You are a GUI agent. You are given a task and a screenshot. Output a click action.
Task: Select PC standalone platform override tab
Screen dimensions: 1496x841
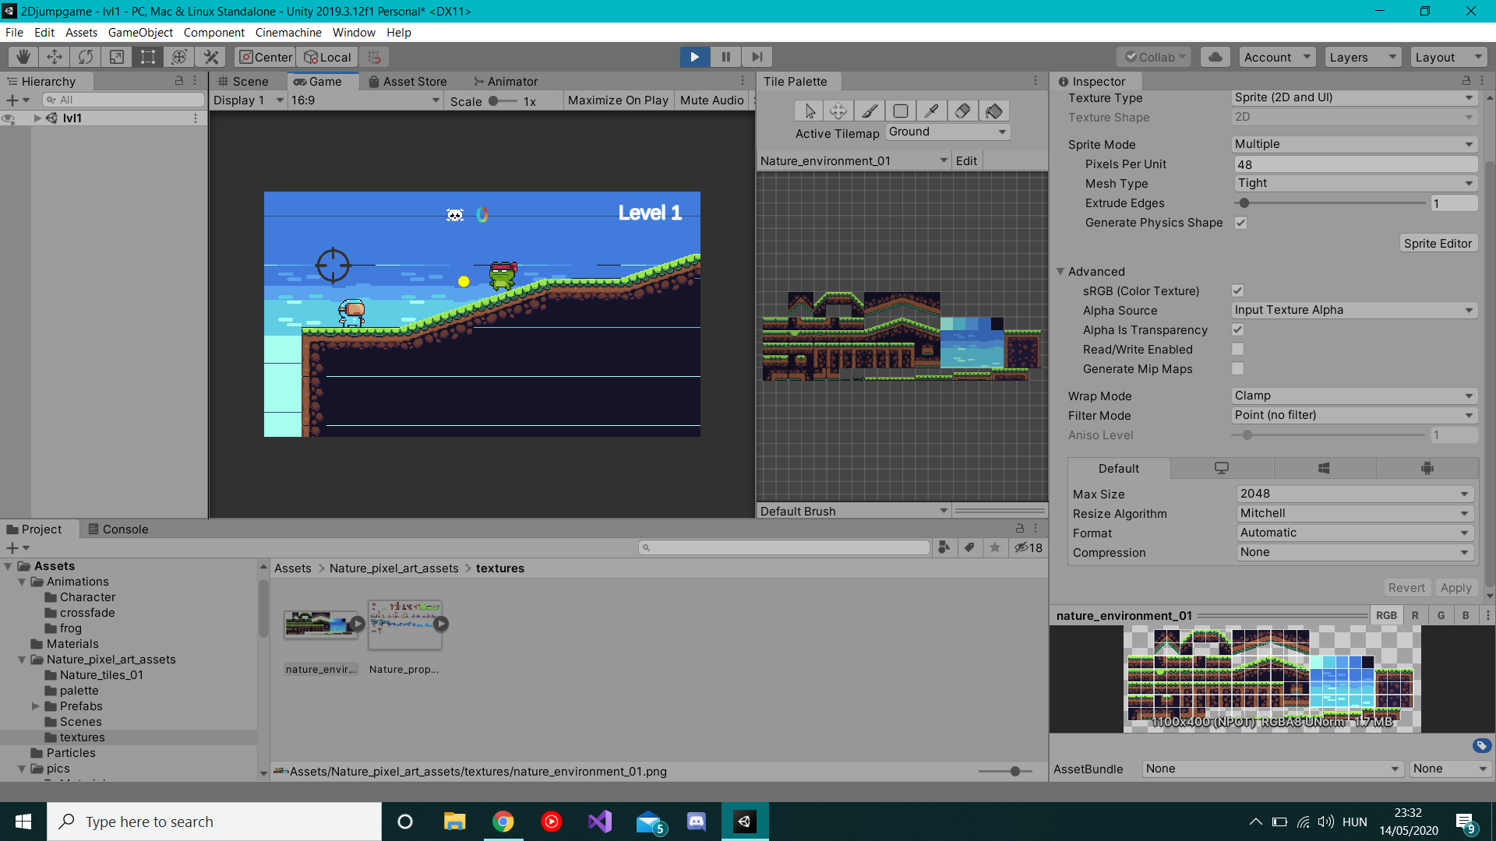click(x=1222, y=468)
